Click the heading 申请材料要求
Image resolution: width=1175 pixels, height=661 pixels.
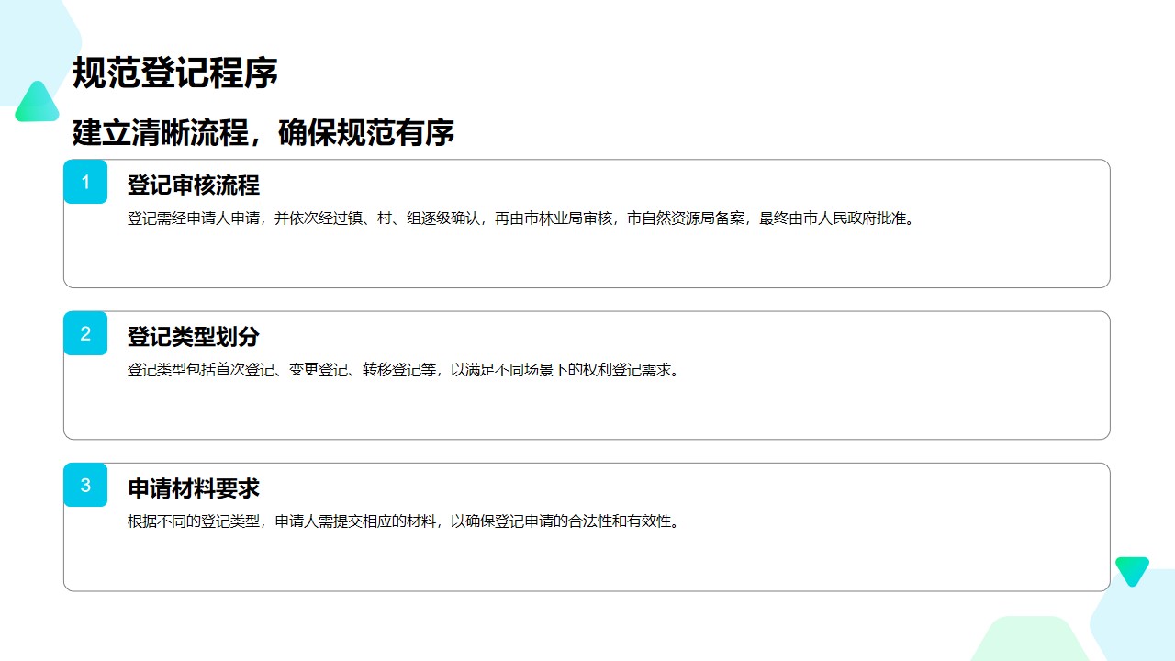coord(194,488)
